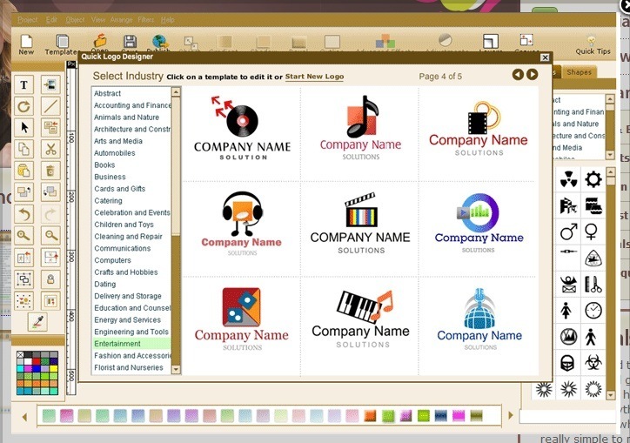Viewport: 630px width, 443px height.
Task: Click the Save floppy disk icon
Action: click(x=130, y=42)
